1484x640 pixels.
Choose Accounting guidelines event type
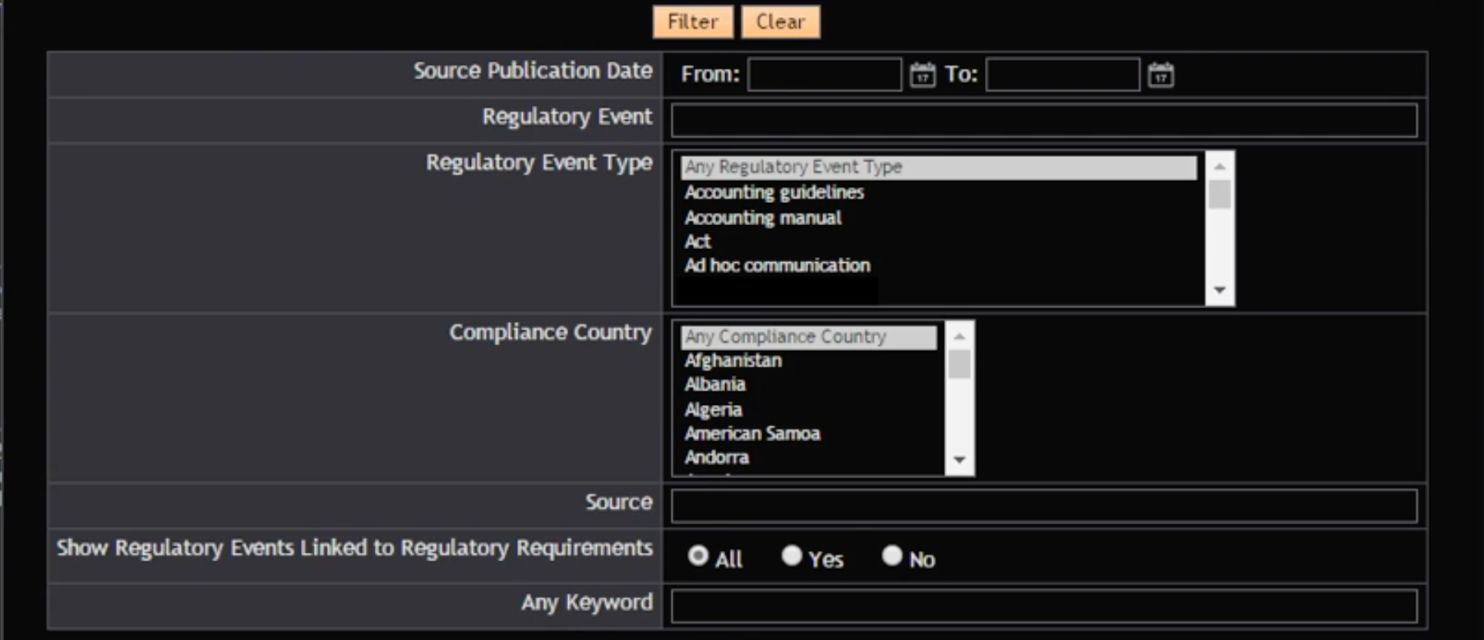point(774,192)
